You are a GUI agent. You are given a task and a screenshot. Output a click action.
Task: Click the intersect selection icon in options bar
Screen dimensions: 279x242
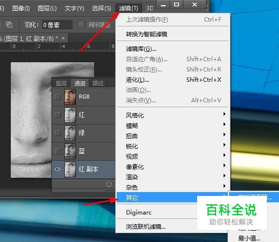[9, 24]
